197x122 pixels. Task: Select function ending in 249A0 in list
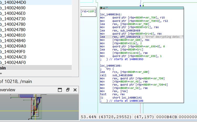click(x=13, y=46)
